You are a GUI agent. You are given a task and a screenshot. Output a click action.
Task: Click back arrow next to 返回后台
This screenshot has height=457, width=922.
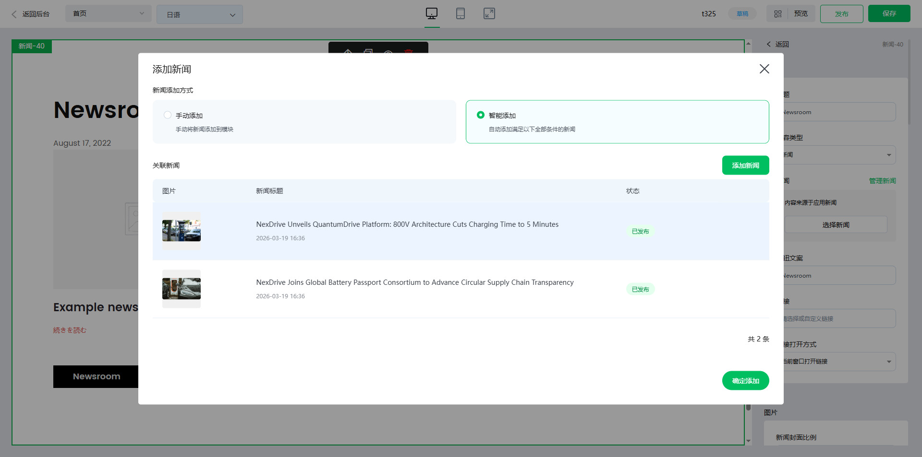tap(14, 14)
